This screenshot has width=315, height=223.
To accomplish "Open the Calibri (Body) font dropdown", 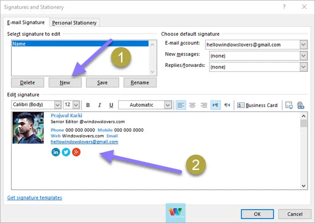I will [x=57, y=105].
